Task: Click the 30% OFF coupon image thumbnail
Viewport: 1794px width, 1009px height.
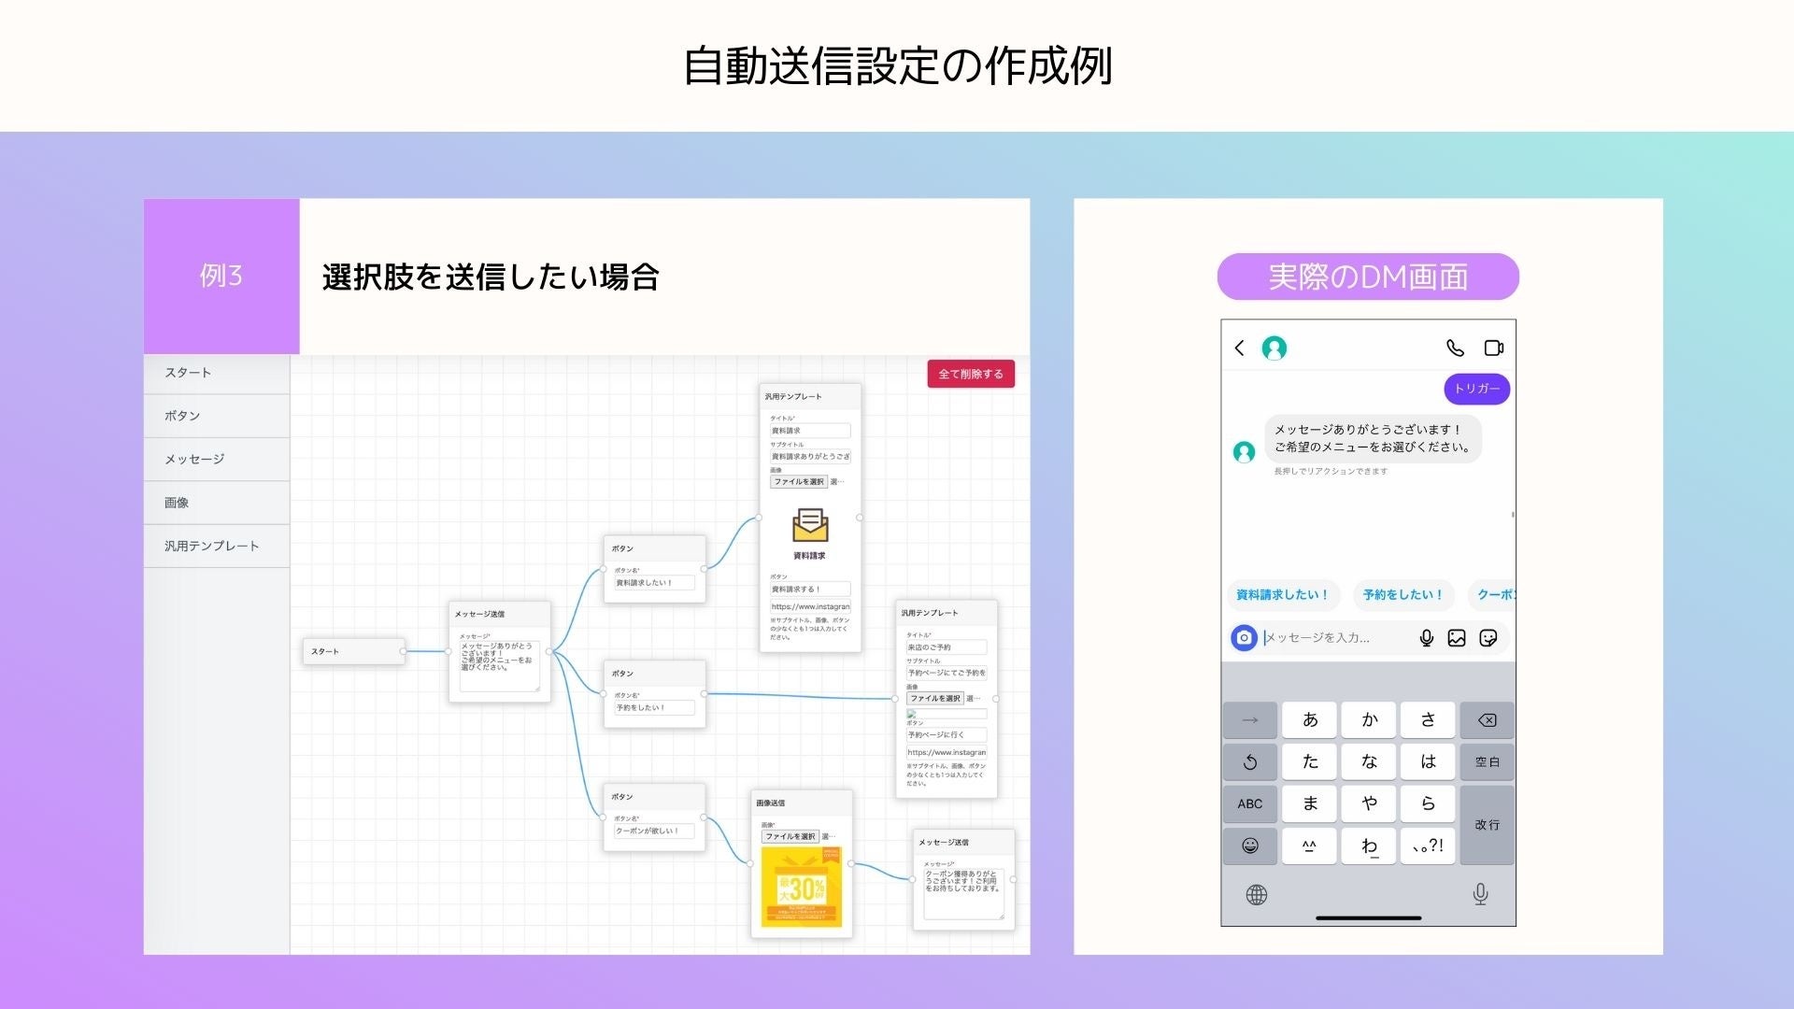Action: (801, 887)
